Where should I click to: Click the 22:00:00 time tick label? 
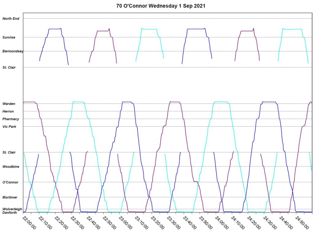point(29,222)
